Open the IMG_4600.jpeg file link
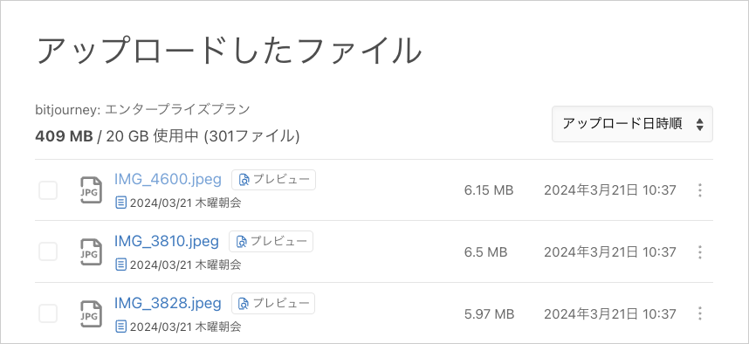Viewport: 749px width, 344px height. (x=168, y=180)
